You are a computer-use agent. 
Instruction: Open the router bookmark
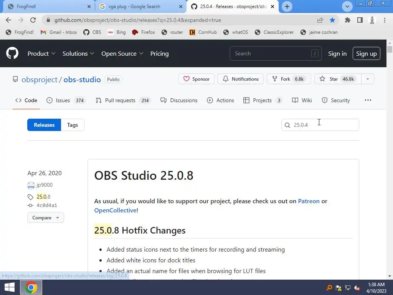[x=172, y=32]
